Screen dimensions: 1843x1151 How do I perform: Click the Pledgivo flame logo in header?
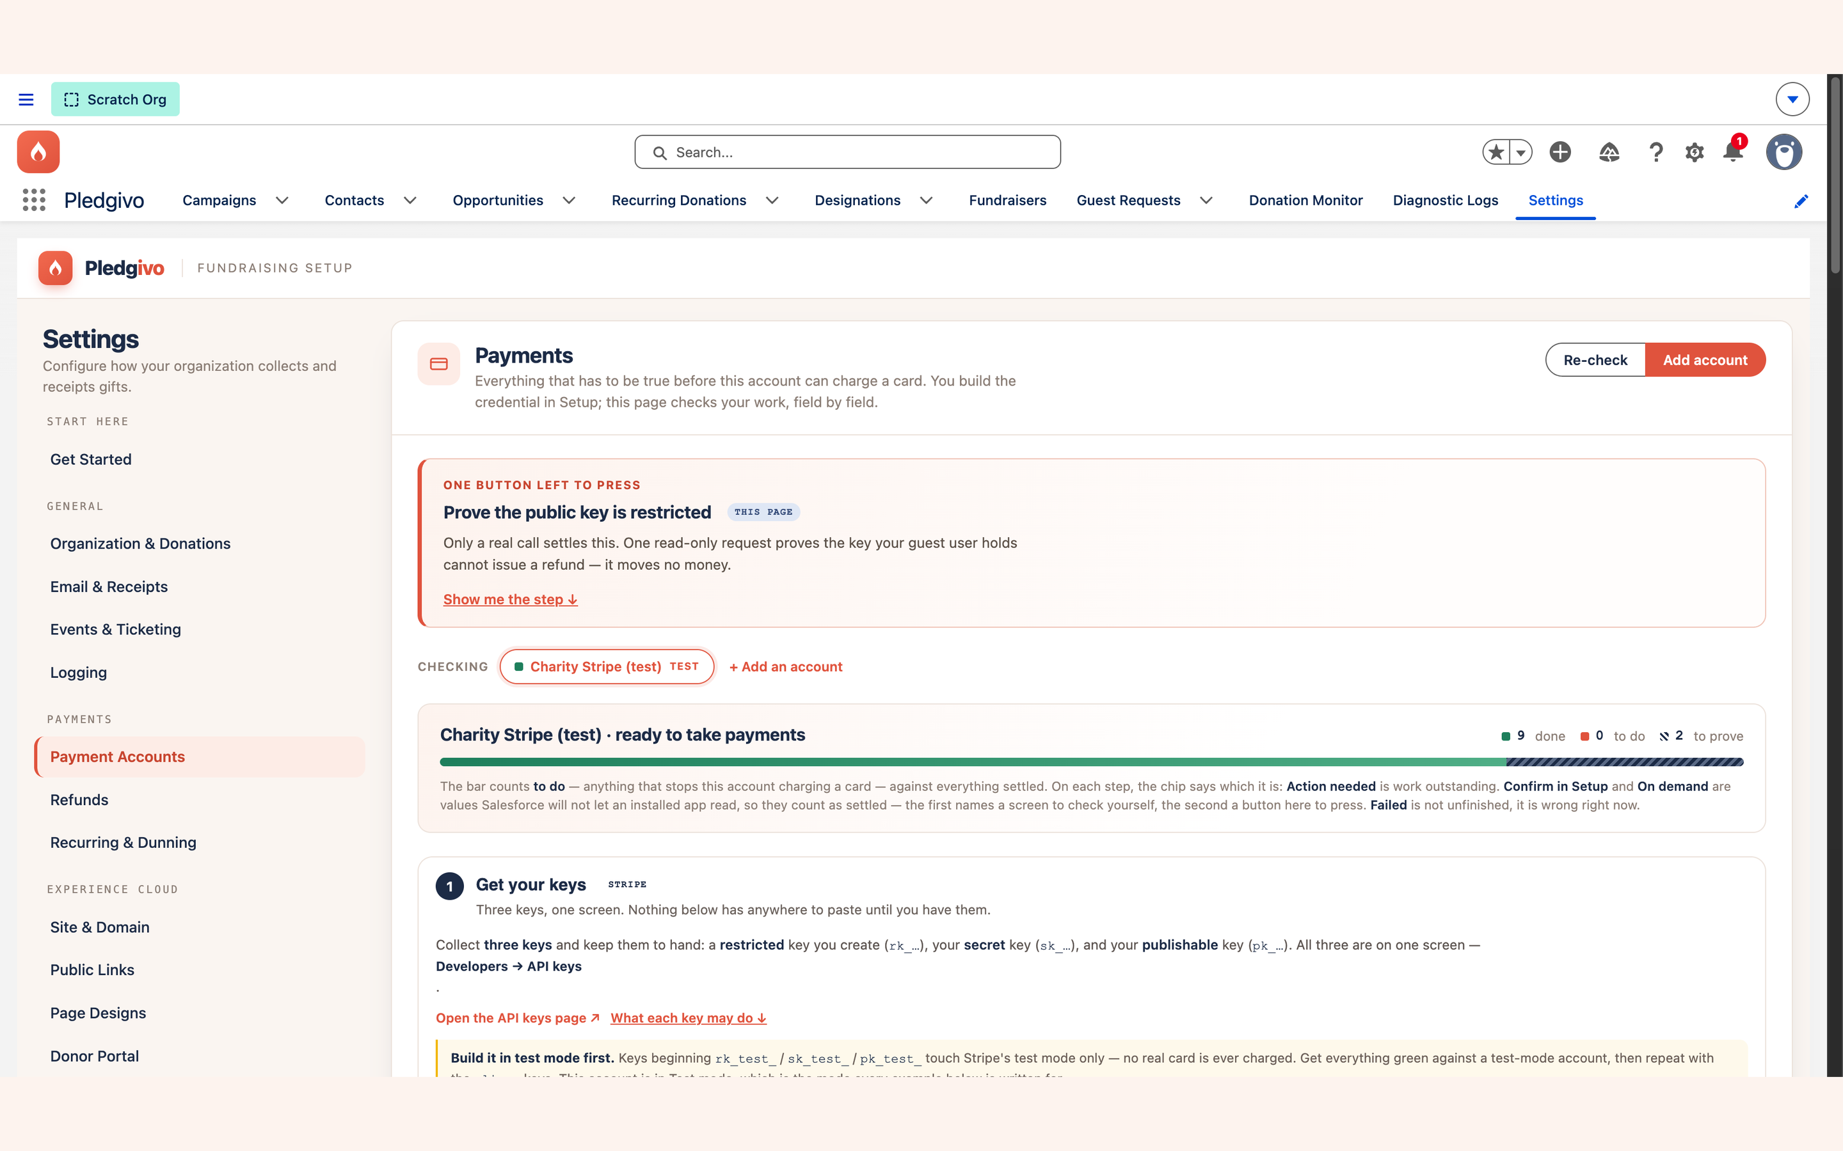(x=38, y=152)
